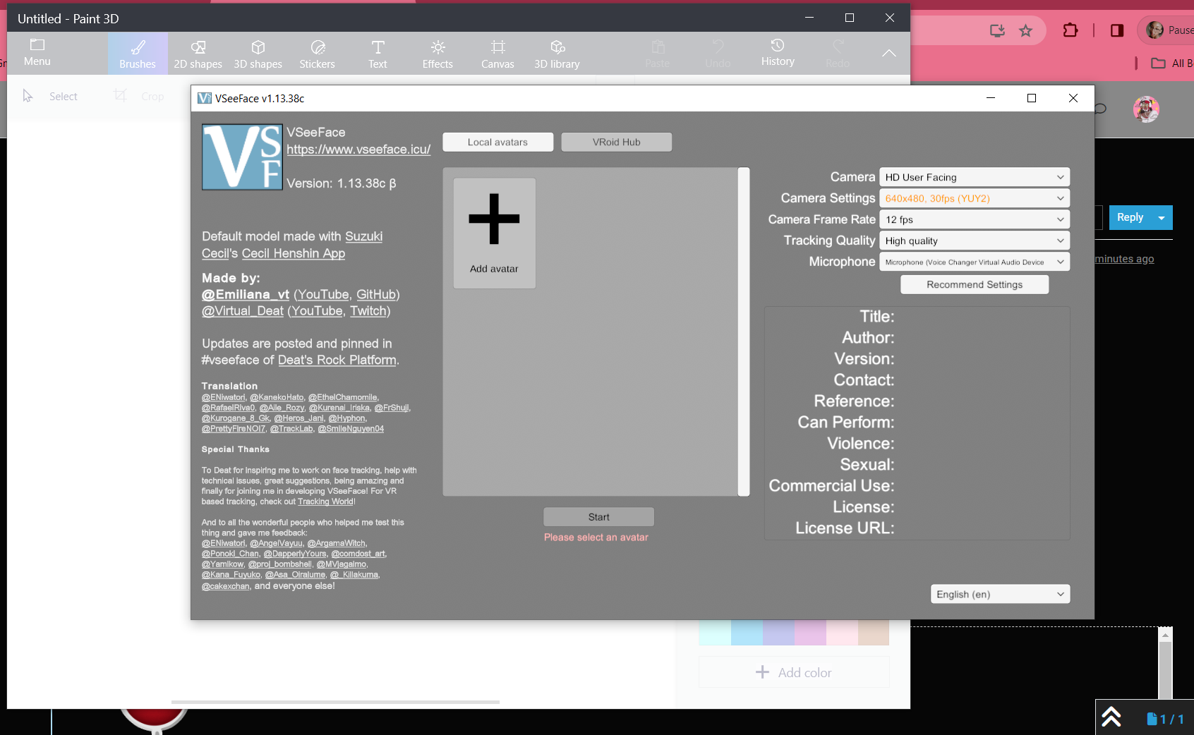Open 3D shapes in Paint 3D

click(258, 54)
